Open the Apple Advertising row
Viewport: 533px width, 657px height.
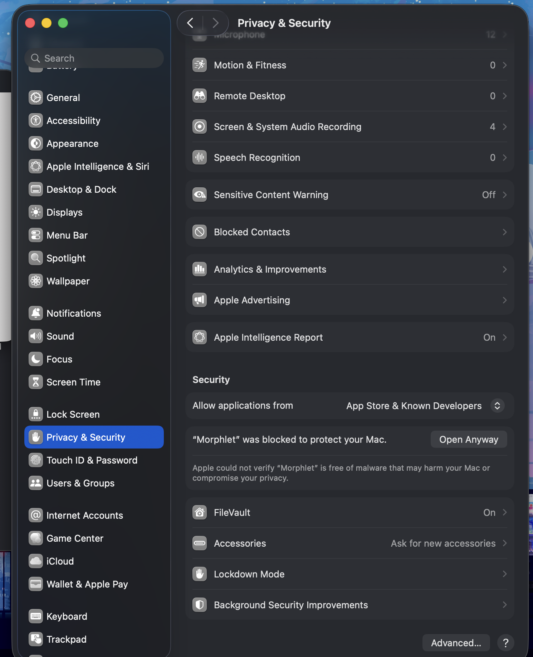350,300
